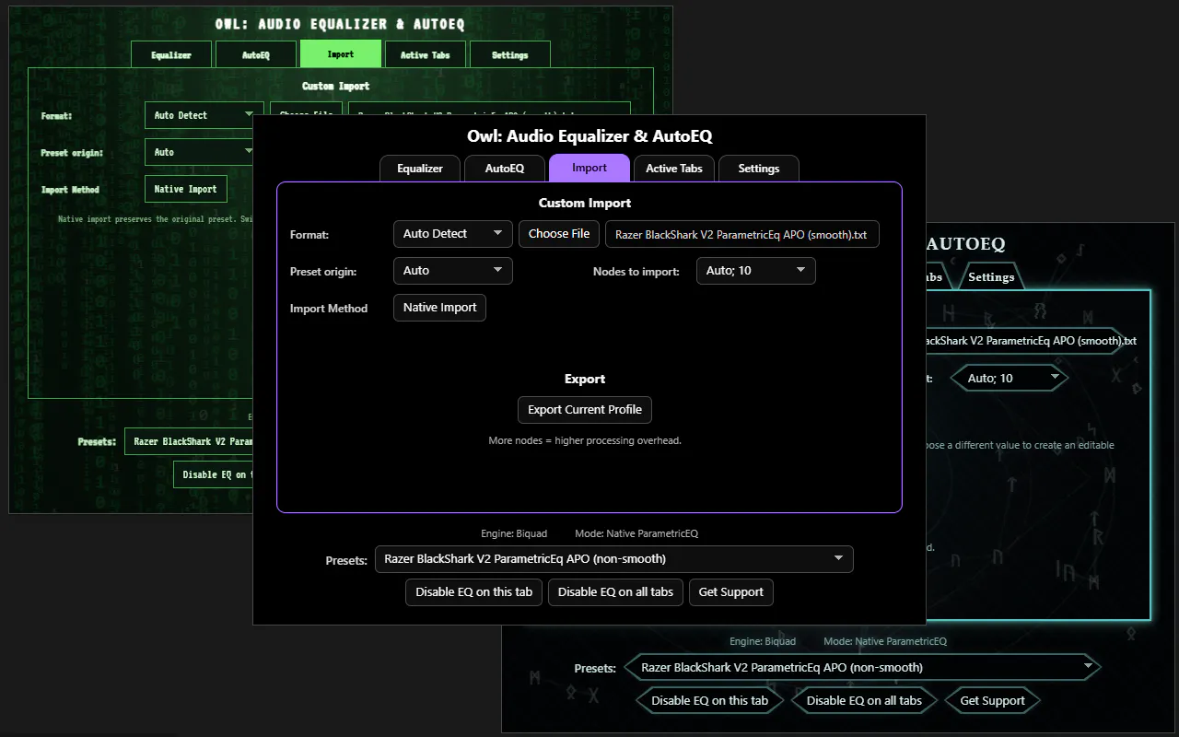1179x737 pixels.
Task: Click Disable EQ on all tabs, teal window
Action: point(864,700)
